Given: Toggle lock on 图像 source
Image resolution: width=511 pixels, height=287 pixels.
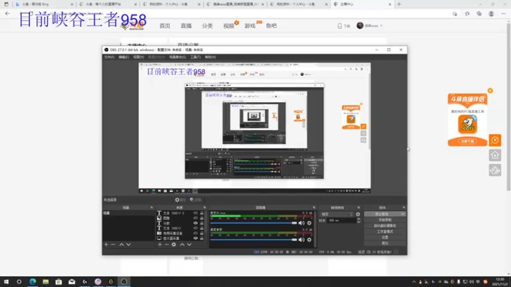Looking at the screenshot, I should (x=202, y=218).
